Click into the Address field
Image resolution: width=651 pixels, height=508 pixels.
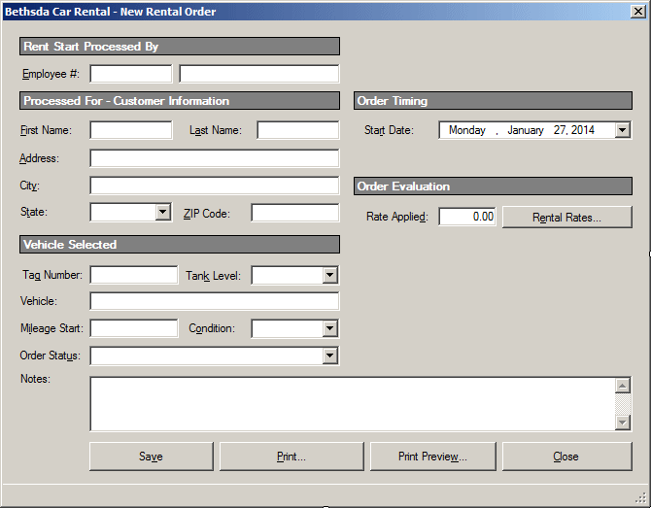tap(214, 158)
